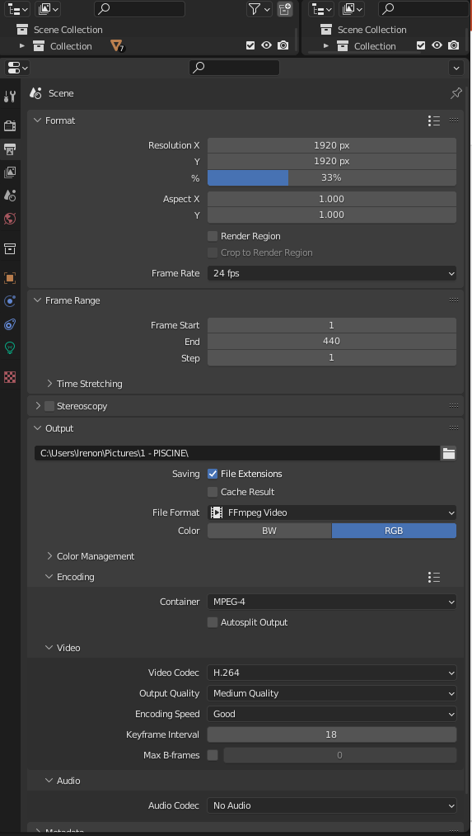Disable Collection in renders, left outliner camera icon

(x=283, y=46)
